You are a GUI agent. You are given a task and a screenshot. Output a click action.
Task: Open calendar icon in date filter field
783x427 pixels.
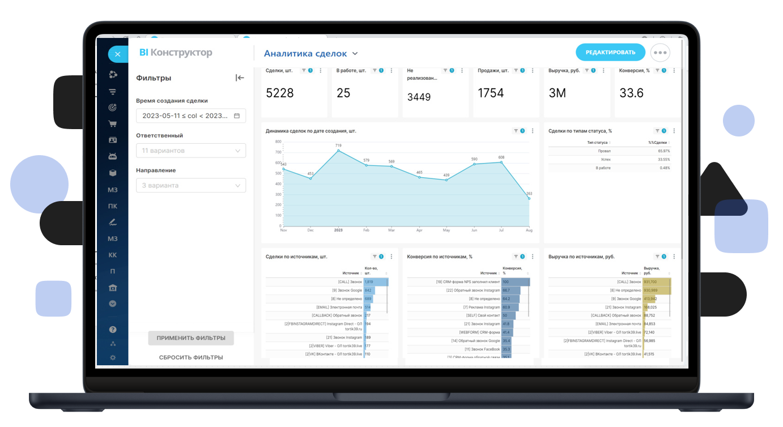pyautogui.click(x=237, y=116)
